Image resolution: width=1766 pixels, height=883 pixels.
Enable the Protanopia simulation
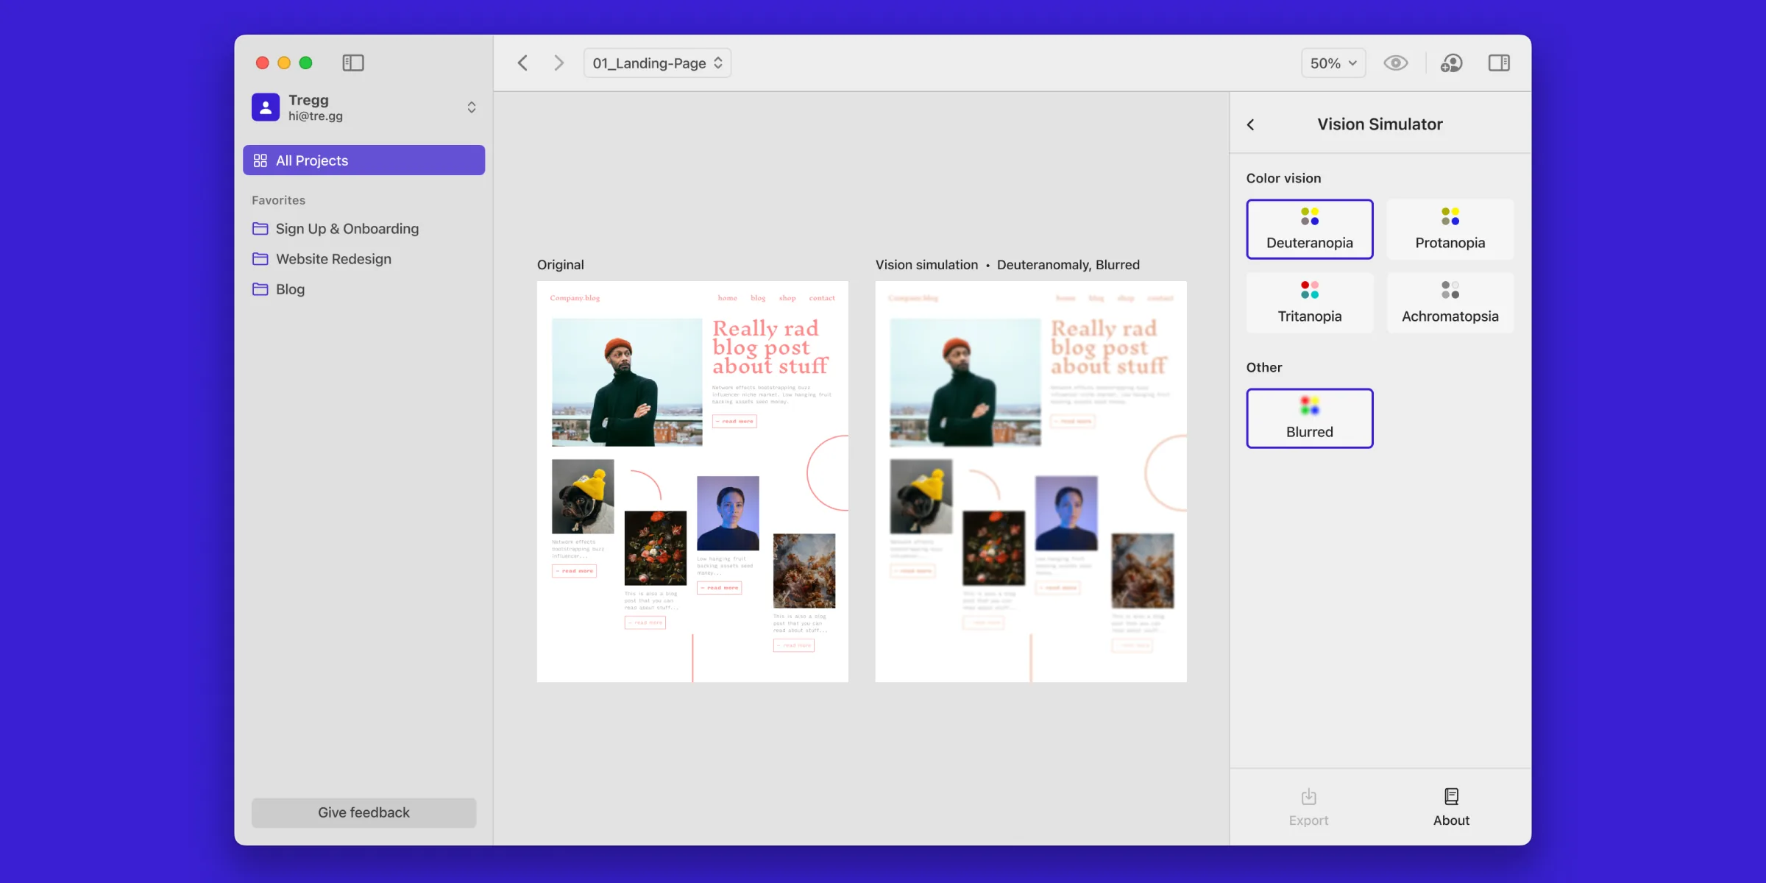coord(1450,229)
